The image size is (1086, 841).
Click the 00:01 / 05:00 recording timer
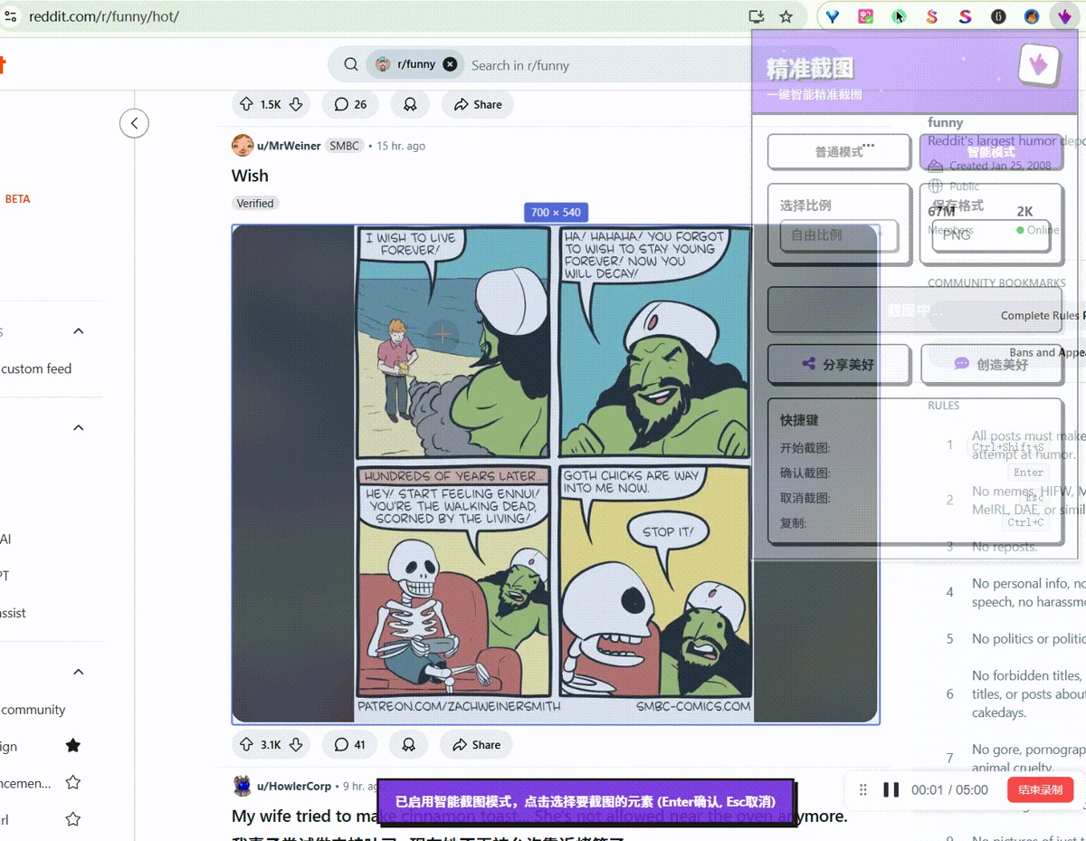[949, 789]
